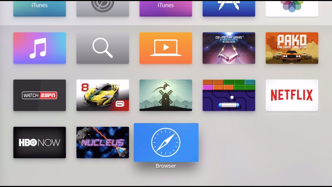Open the highlighted Browser app
Screen dimensions: 332x187
pyautogui.click(x=166, y=142)
